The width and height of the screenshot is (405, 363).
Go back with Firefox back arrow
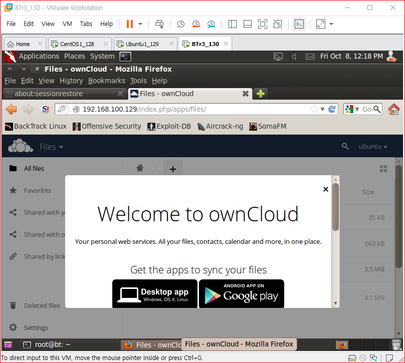[x=11, y=109]
